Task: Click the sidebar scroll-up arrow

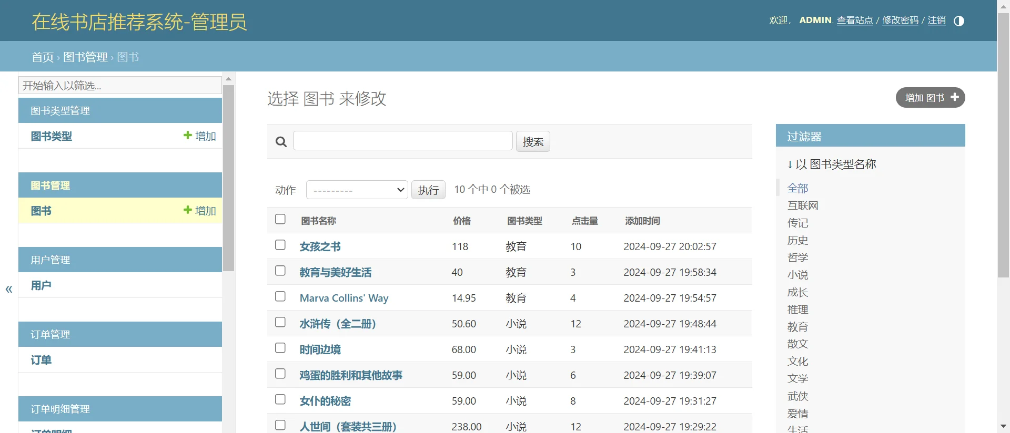Action: click(228, 79)
